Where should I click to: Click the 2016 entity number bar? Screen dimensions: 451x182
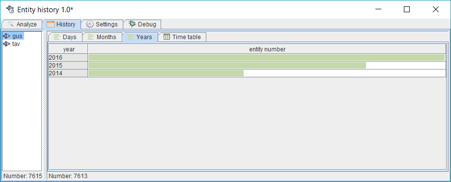pos(266,58)
